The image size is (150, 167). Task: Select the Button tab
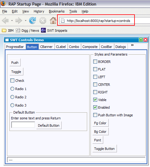(32, 47)
